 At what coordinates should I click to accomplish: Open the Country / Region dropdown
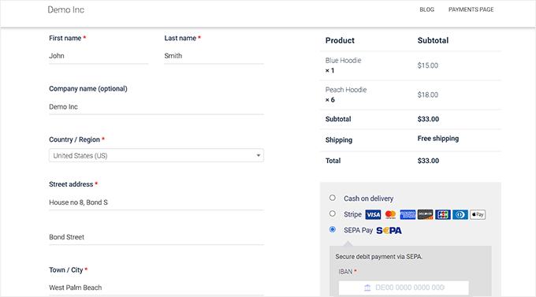[x=156, y=155]
